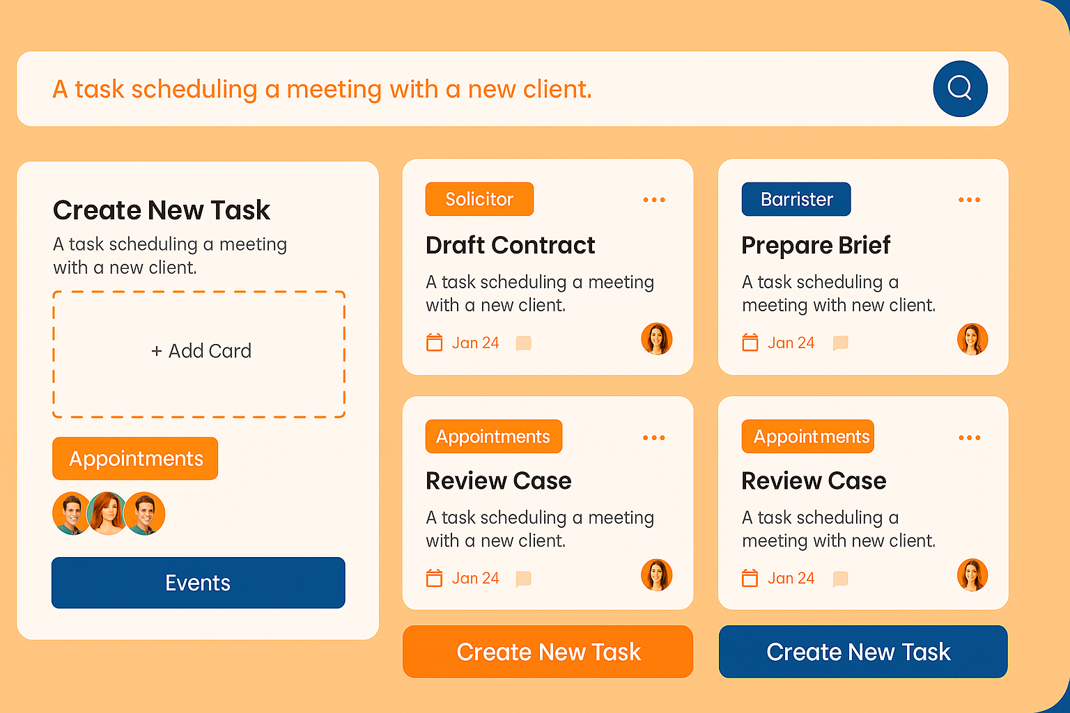The width and height of the screenshot is (1070, 713).
Task: Click the blue Create New Task button
Action: 862,652
